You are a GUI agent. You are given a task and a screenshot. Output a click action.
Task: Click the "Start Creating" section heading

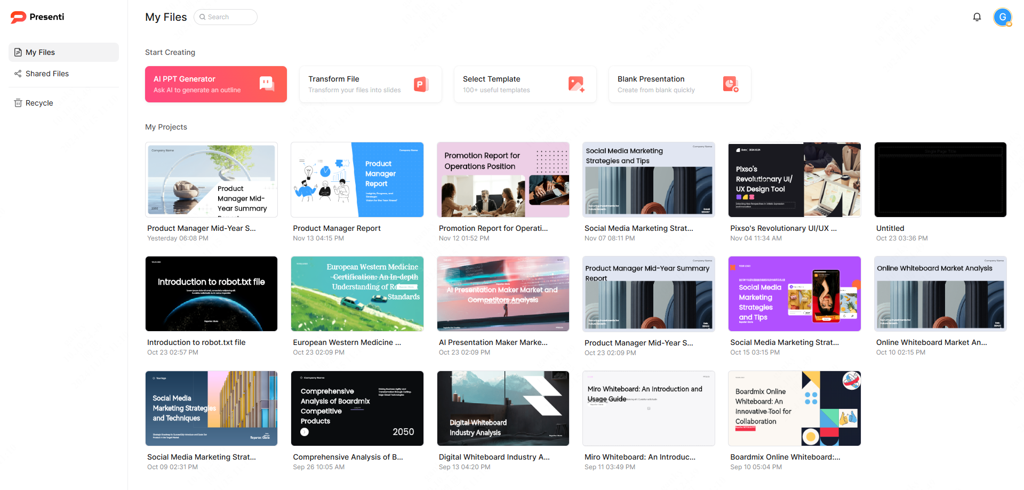(x=170, y=52)
